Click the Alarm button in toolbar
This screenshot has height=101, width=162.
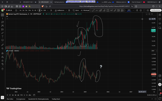[x=76, y=10]
